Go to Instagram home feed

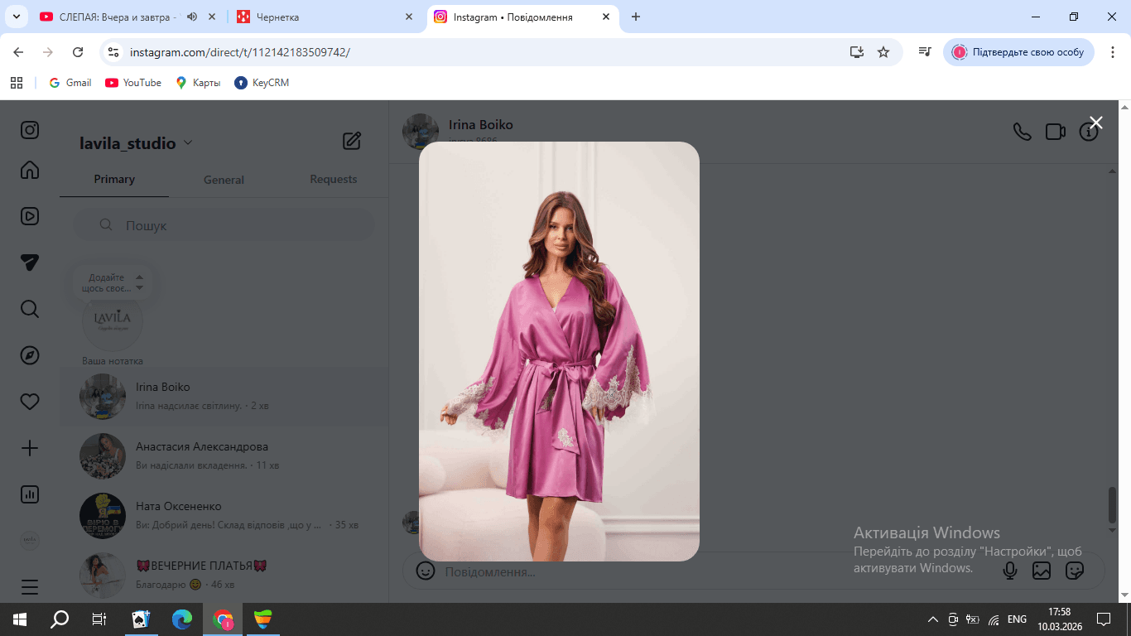(30, 170)
